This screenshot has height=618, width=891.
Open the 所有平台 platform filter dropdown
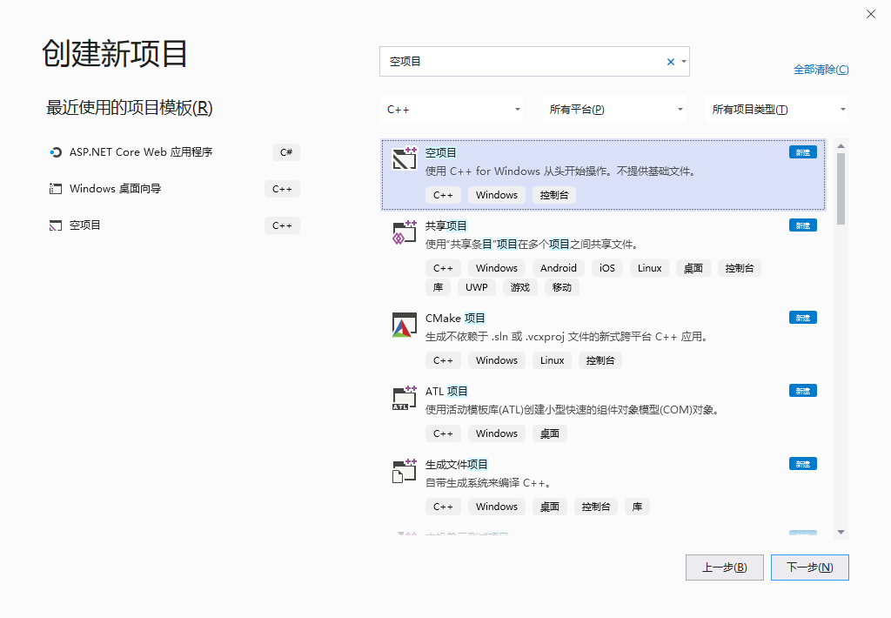(614, 109)
